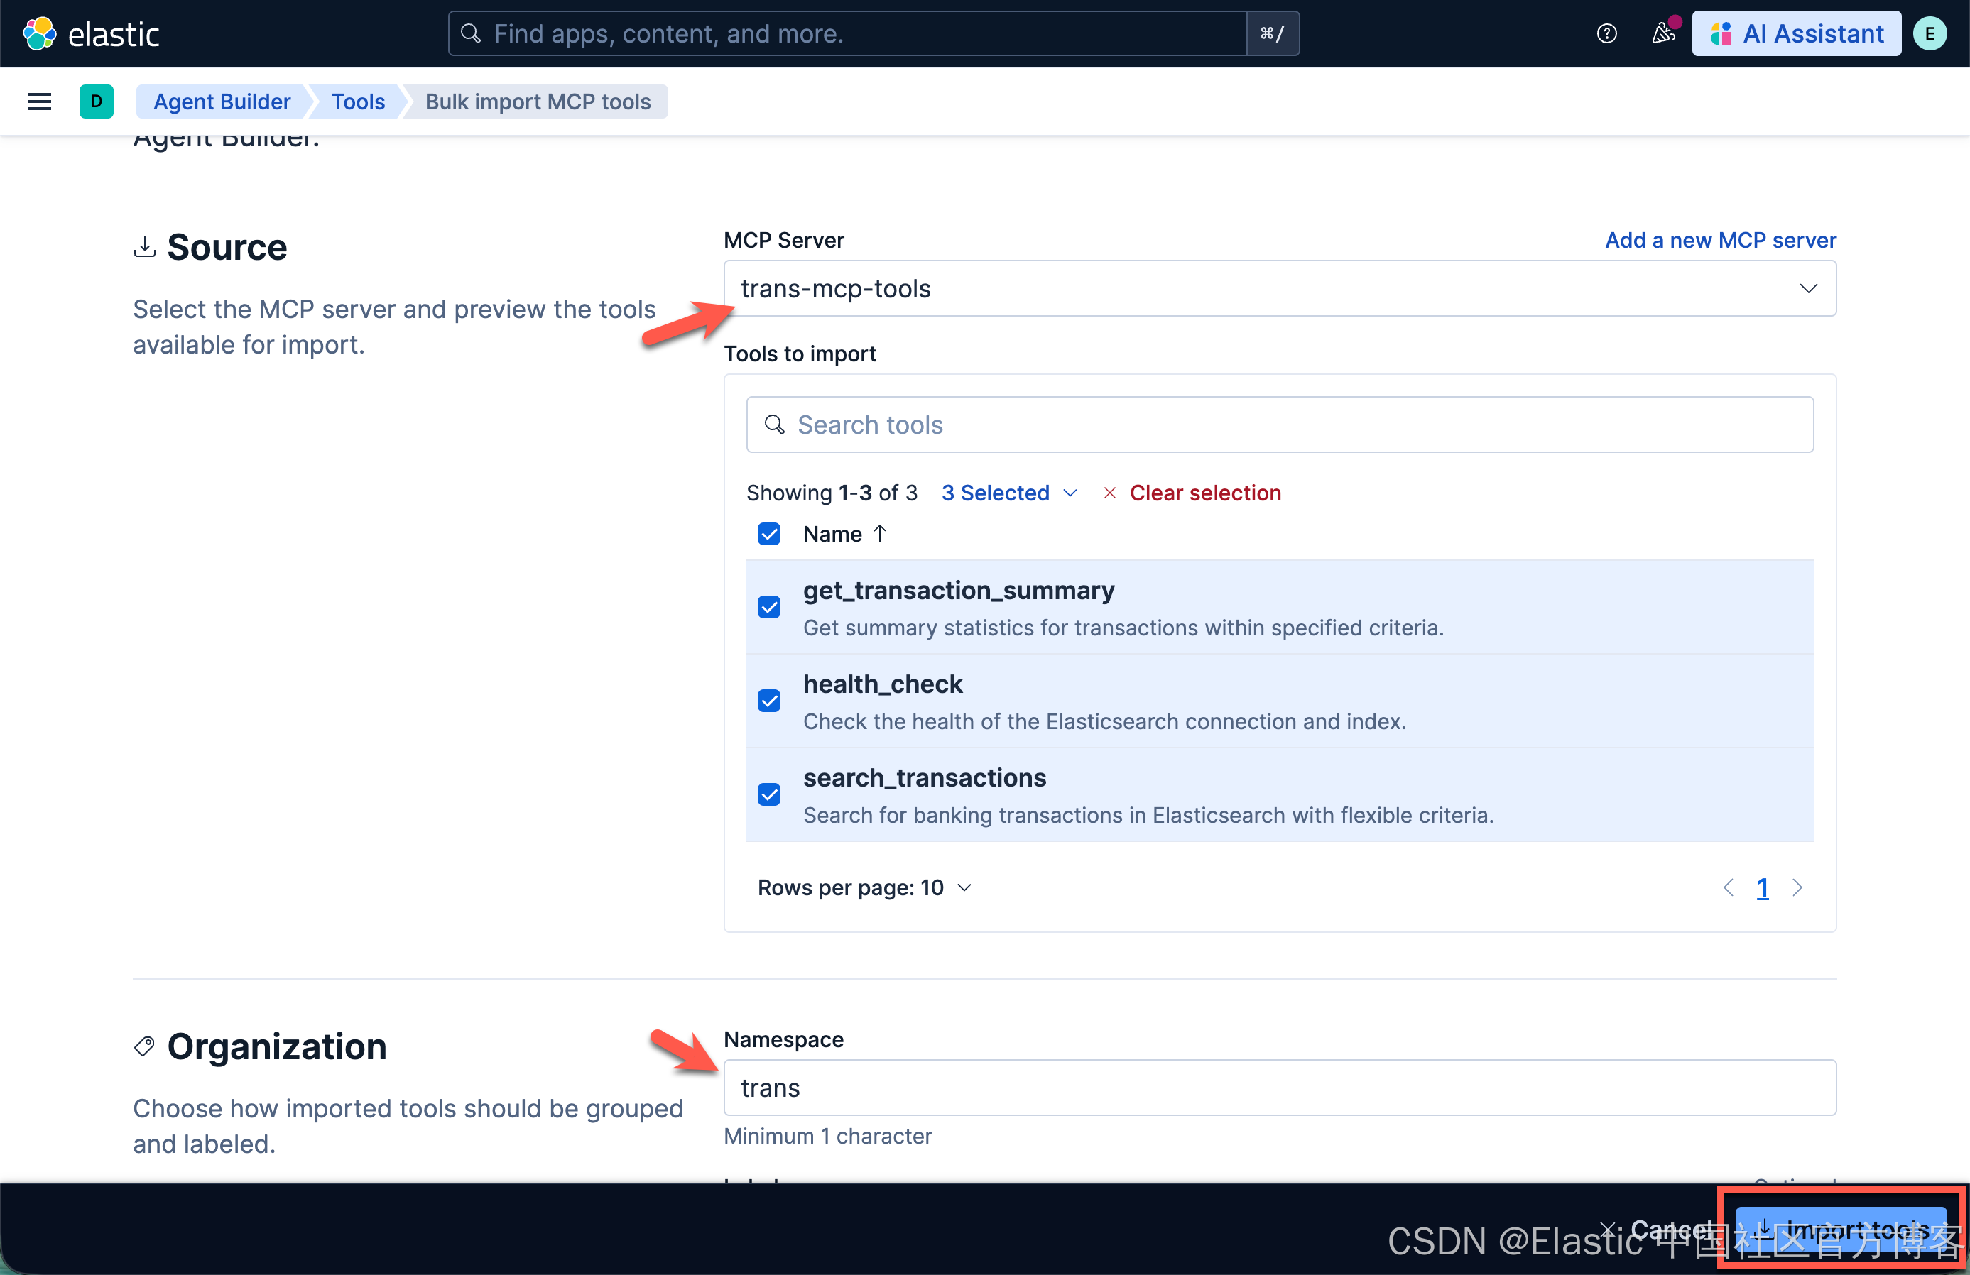Open user avatar E menu
This screenshot has height=1275, width=1970.
tap(1930, 34)
